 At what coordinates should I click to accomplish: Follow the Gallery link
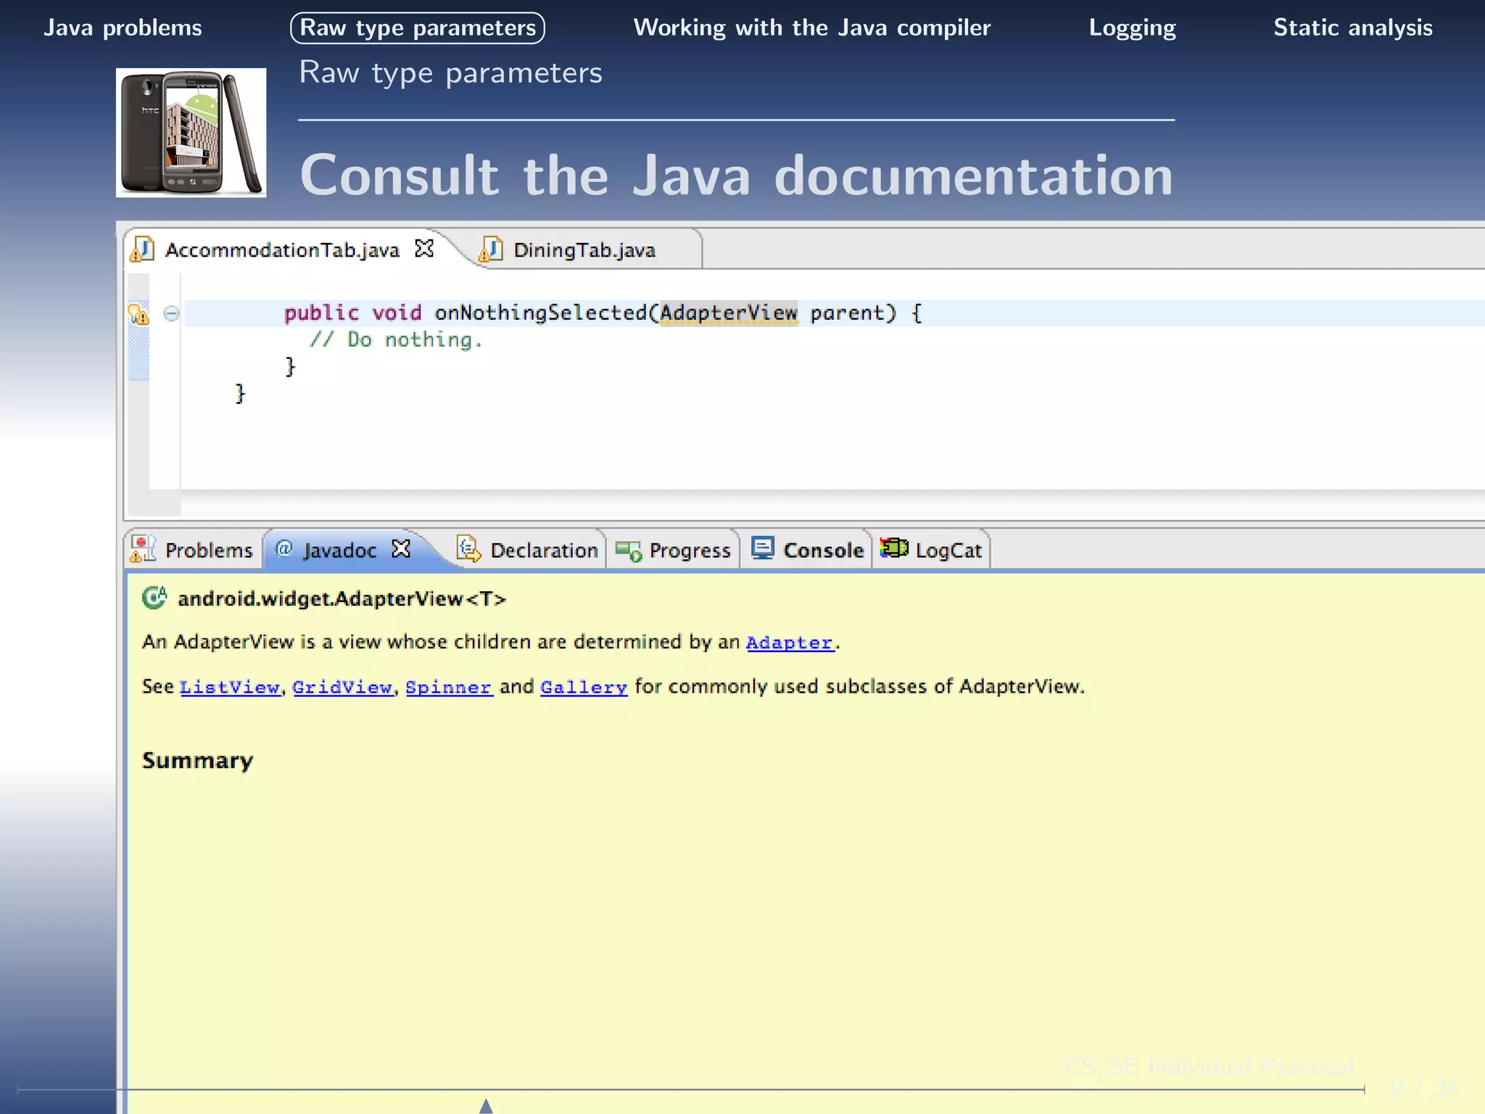click(584, 687)
